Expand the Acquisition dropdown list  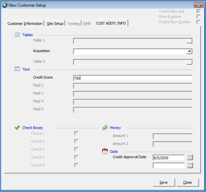[x=189, y=52]
